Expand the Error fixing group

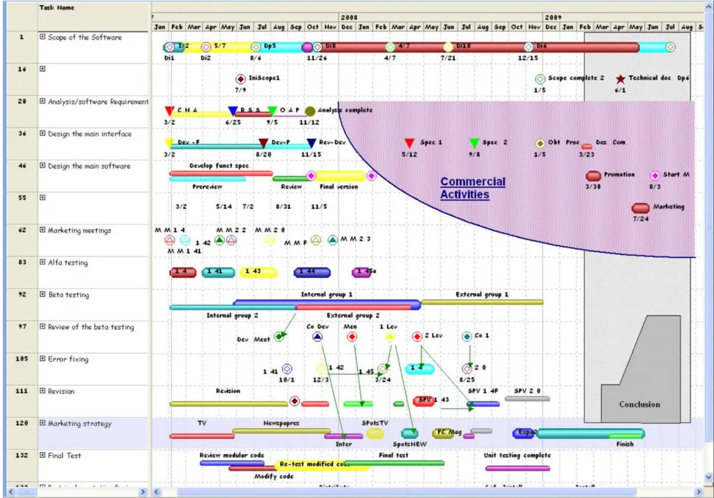[42, 359]
